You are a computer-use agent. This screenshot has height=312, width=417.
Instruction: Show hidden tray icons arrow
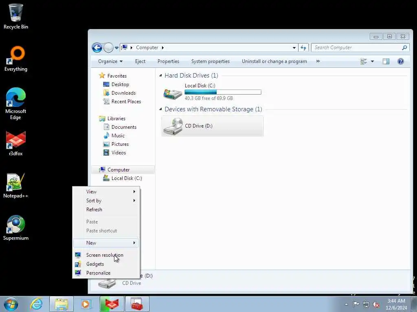coord(346,304)
